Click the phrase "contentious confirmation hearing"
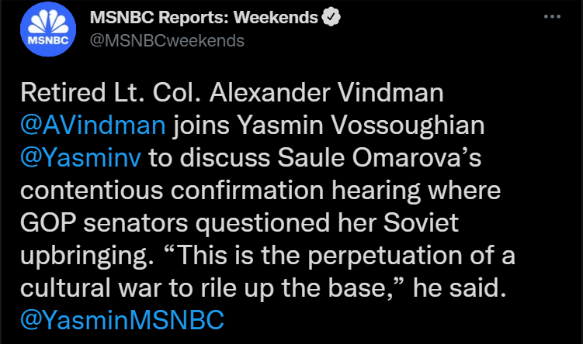 point(220,191)
